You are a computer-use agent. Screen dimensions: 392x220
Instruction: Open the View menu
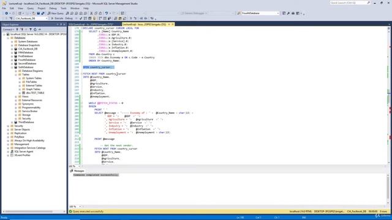click(20, 8)
